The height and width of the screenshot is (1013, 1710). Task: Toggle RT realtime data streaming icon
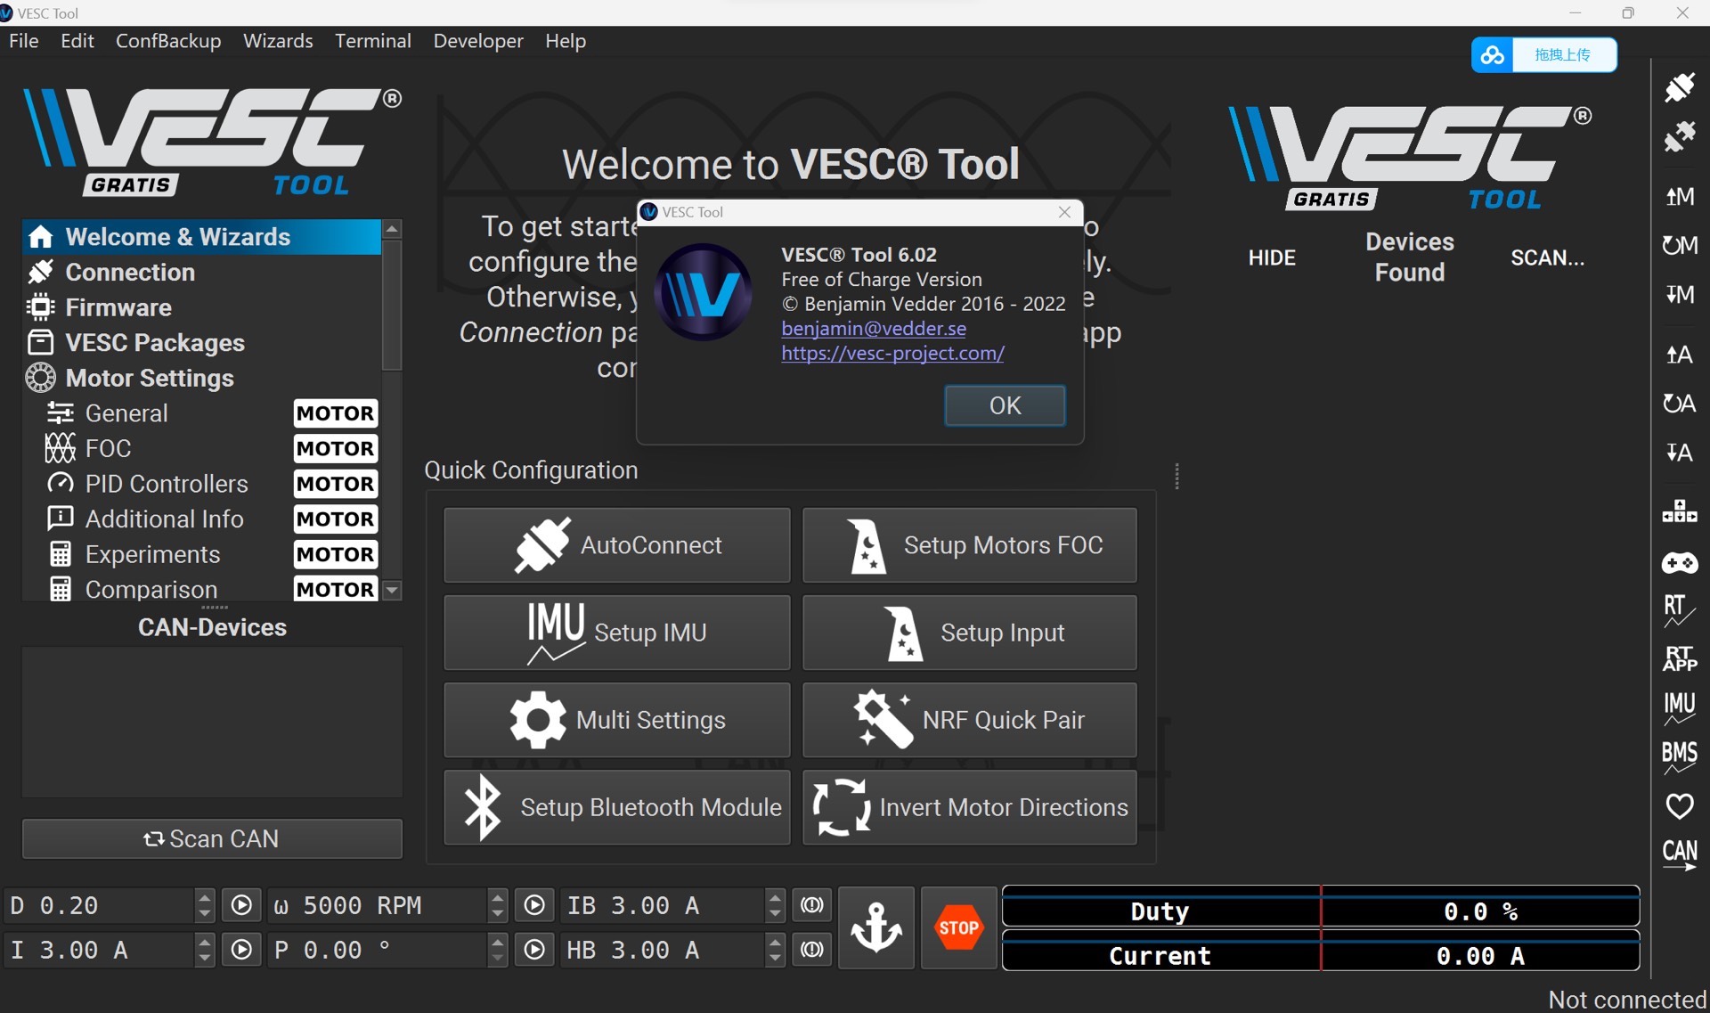coord(1680,610)
